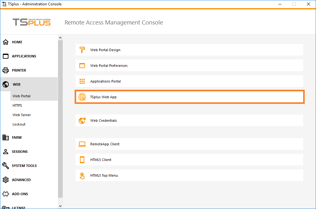
Task: Click the System Tools wrench icon
Action: 6,166
